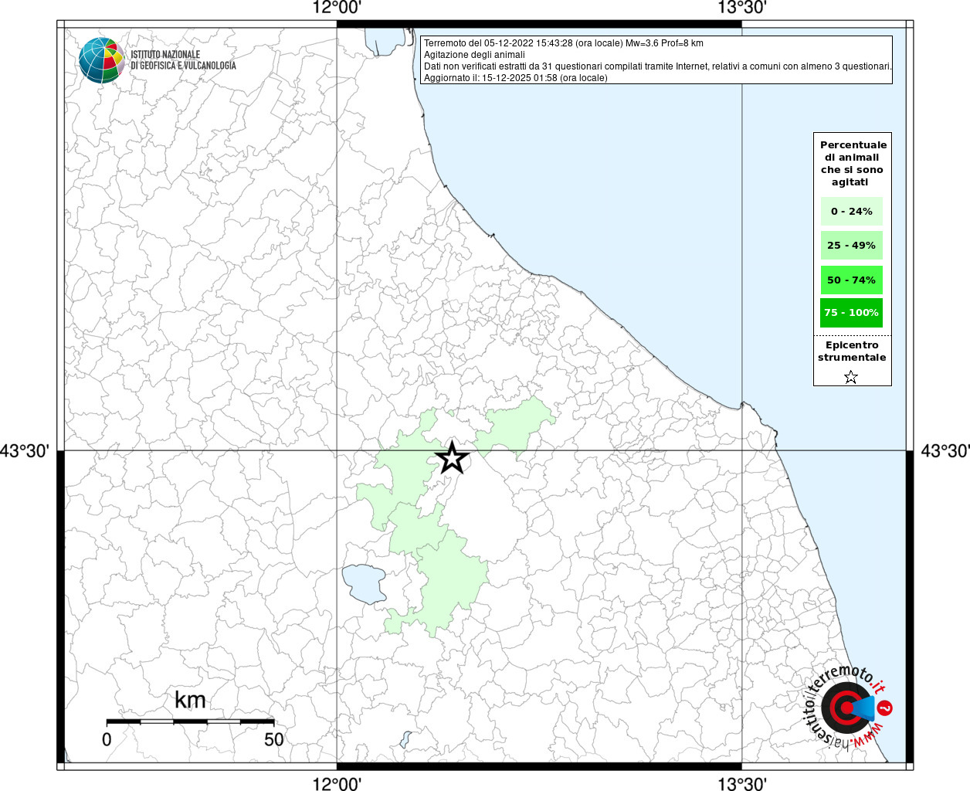Click the 'Epicentro strumentale' legend label
Screen dimensions: 970x791
(852, 351)
